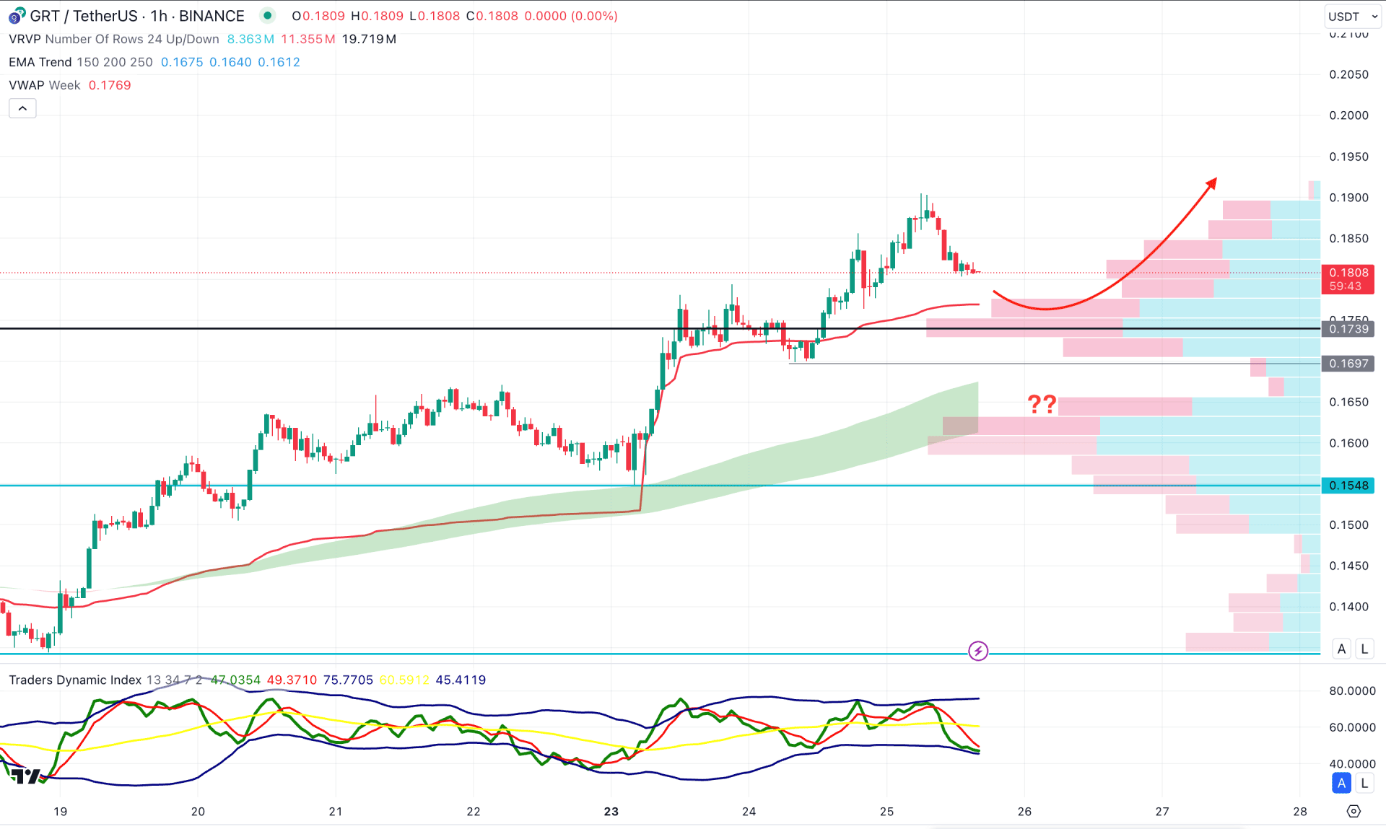
Task: Collapse the indicator legend with chevron button
Action: [x=22, y=108]
